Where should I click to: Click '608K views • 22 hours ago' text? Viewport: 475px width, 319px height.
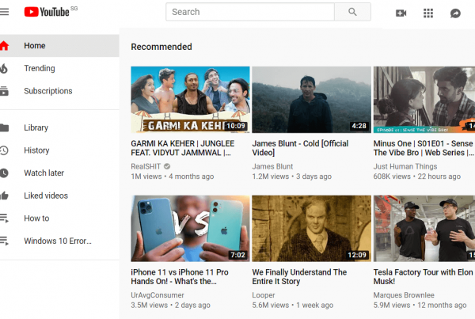coord(417,177)
